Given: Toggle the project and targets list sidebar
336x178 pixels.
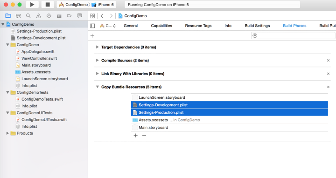Looking at the screenshot, I should click(x=92, y=26).
